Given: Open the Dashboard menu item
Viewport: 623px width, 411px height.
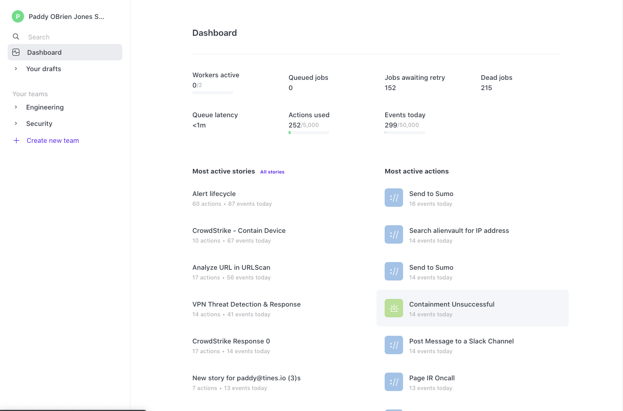Looking at the screenshot, I should pos(65,52).
